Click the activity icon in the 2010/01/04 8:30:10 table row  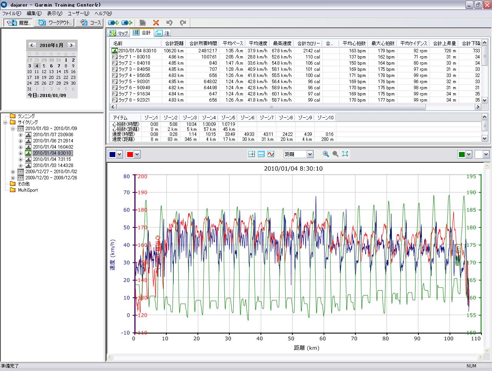tap(115, 51)
